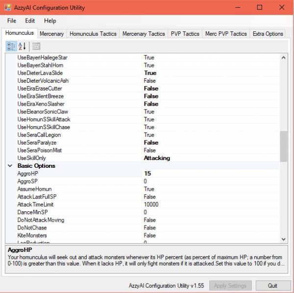Select the KiteMonsters False value
294x293 pixels.
point(149,235)
